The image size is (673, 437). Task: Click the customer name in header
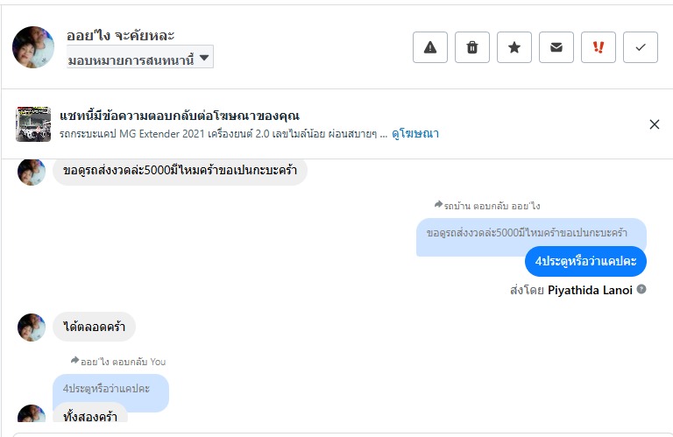(x=121, y=36)
